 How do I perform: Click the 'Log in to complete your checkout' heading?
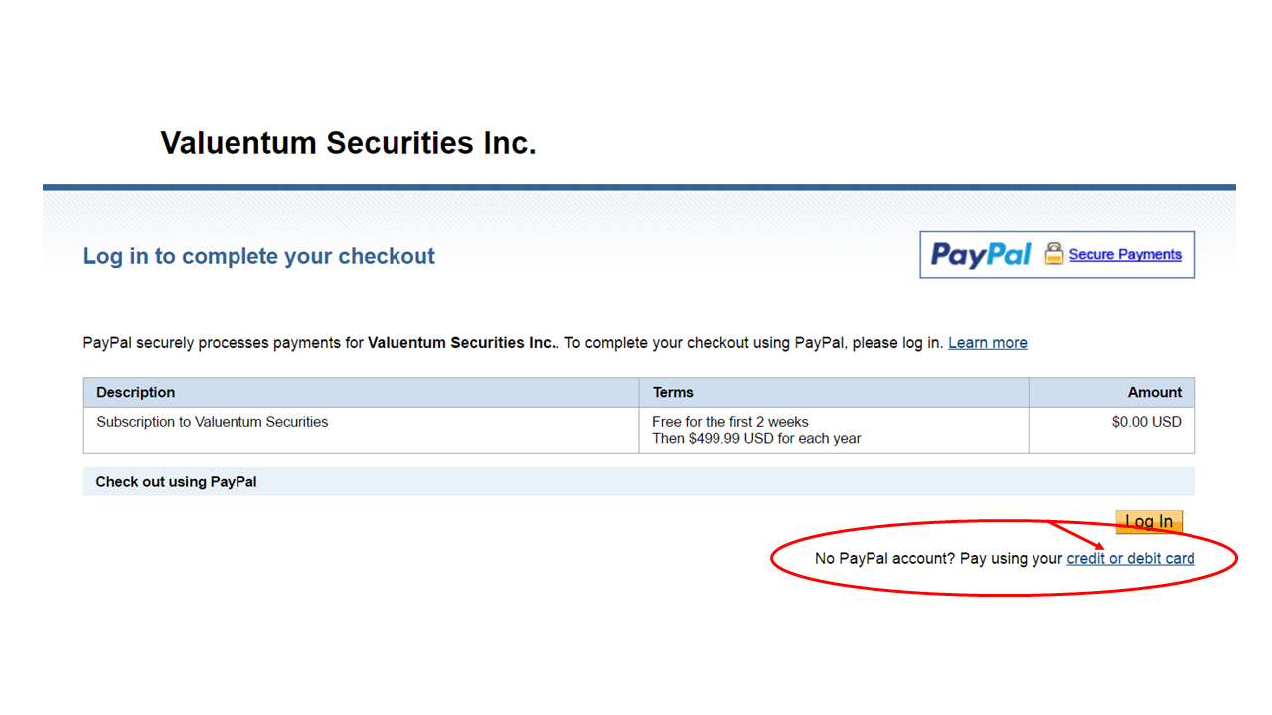coord(258,256)
